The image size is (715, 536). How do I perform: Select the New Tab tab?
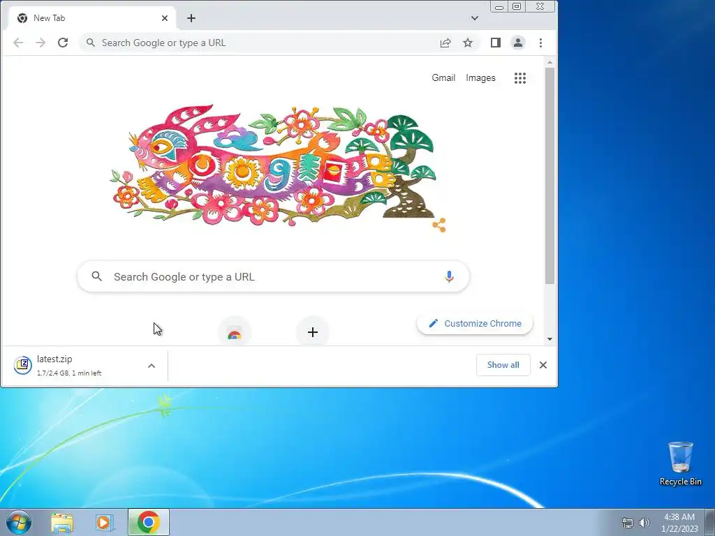[x=91, y=18]
